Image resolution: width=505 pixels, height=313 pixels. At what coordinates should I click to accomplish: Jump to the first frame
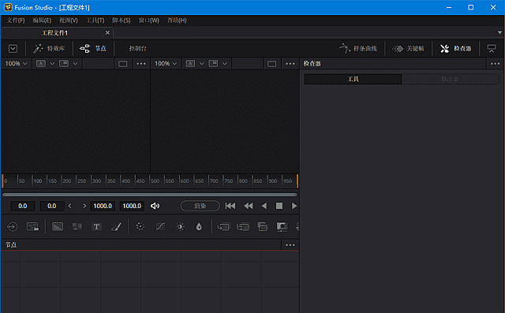coord(230,206)
